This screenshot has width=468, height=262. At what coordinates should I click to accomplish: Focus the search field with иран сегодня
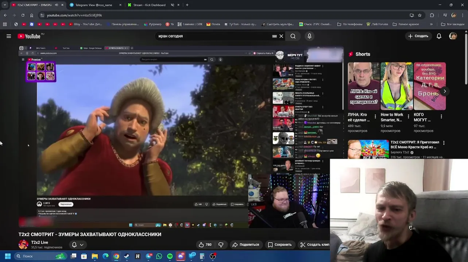tap(213, 36)
